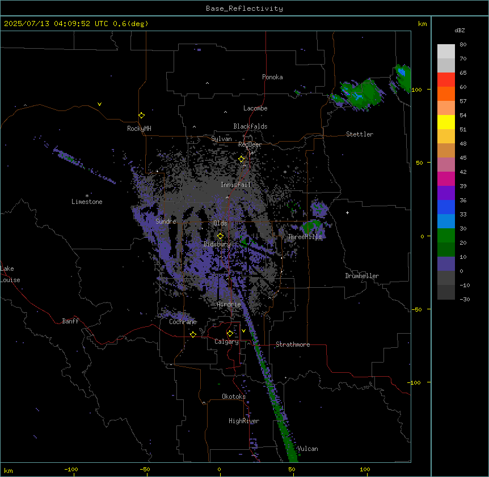Image resolution: width=489 pixels, height=477 pixels.
Task: Click the yellow marker below Cochrane
Action: [x=193, y=334]
